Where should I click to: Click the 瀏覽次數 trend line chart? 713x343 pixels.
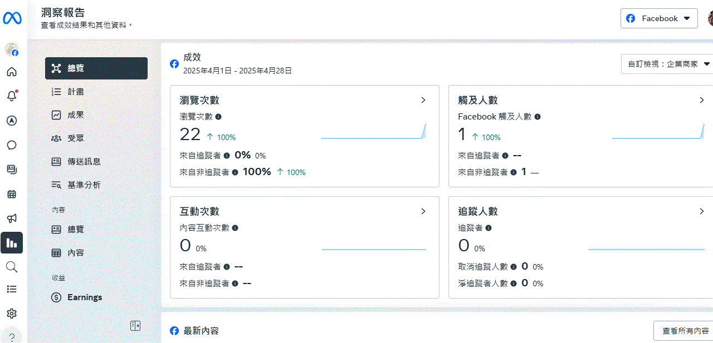click(x=373, y=132)
